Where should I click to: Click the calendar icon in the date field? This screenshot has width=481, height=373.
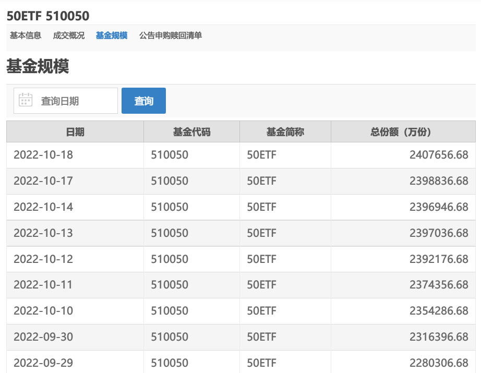coord(26,100)
